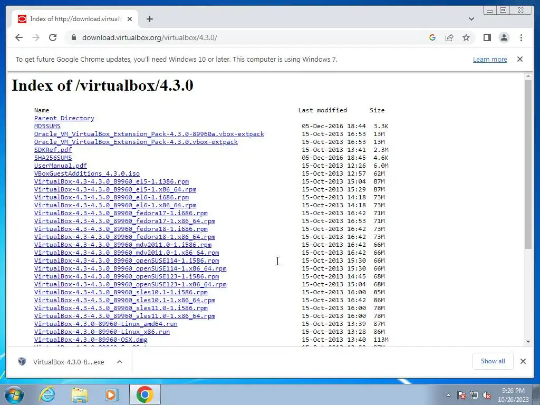This screenshot has height=405, width=540.
Task: Click Chrome icon in taskbar
Action: pyautogui.click(x=144, y=394)
